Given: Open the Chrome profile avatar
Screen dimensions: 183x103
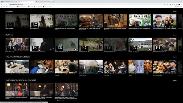Looking at the screenshot, I should [x=179, y=4].
